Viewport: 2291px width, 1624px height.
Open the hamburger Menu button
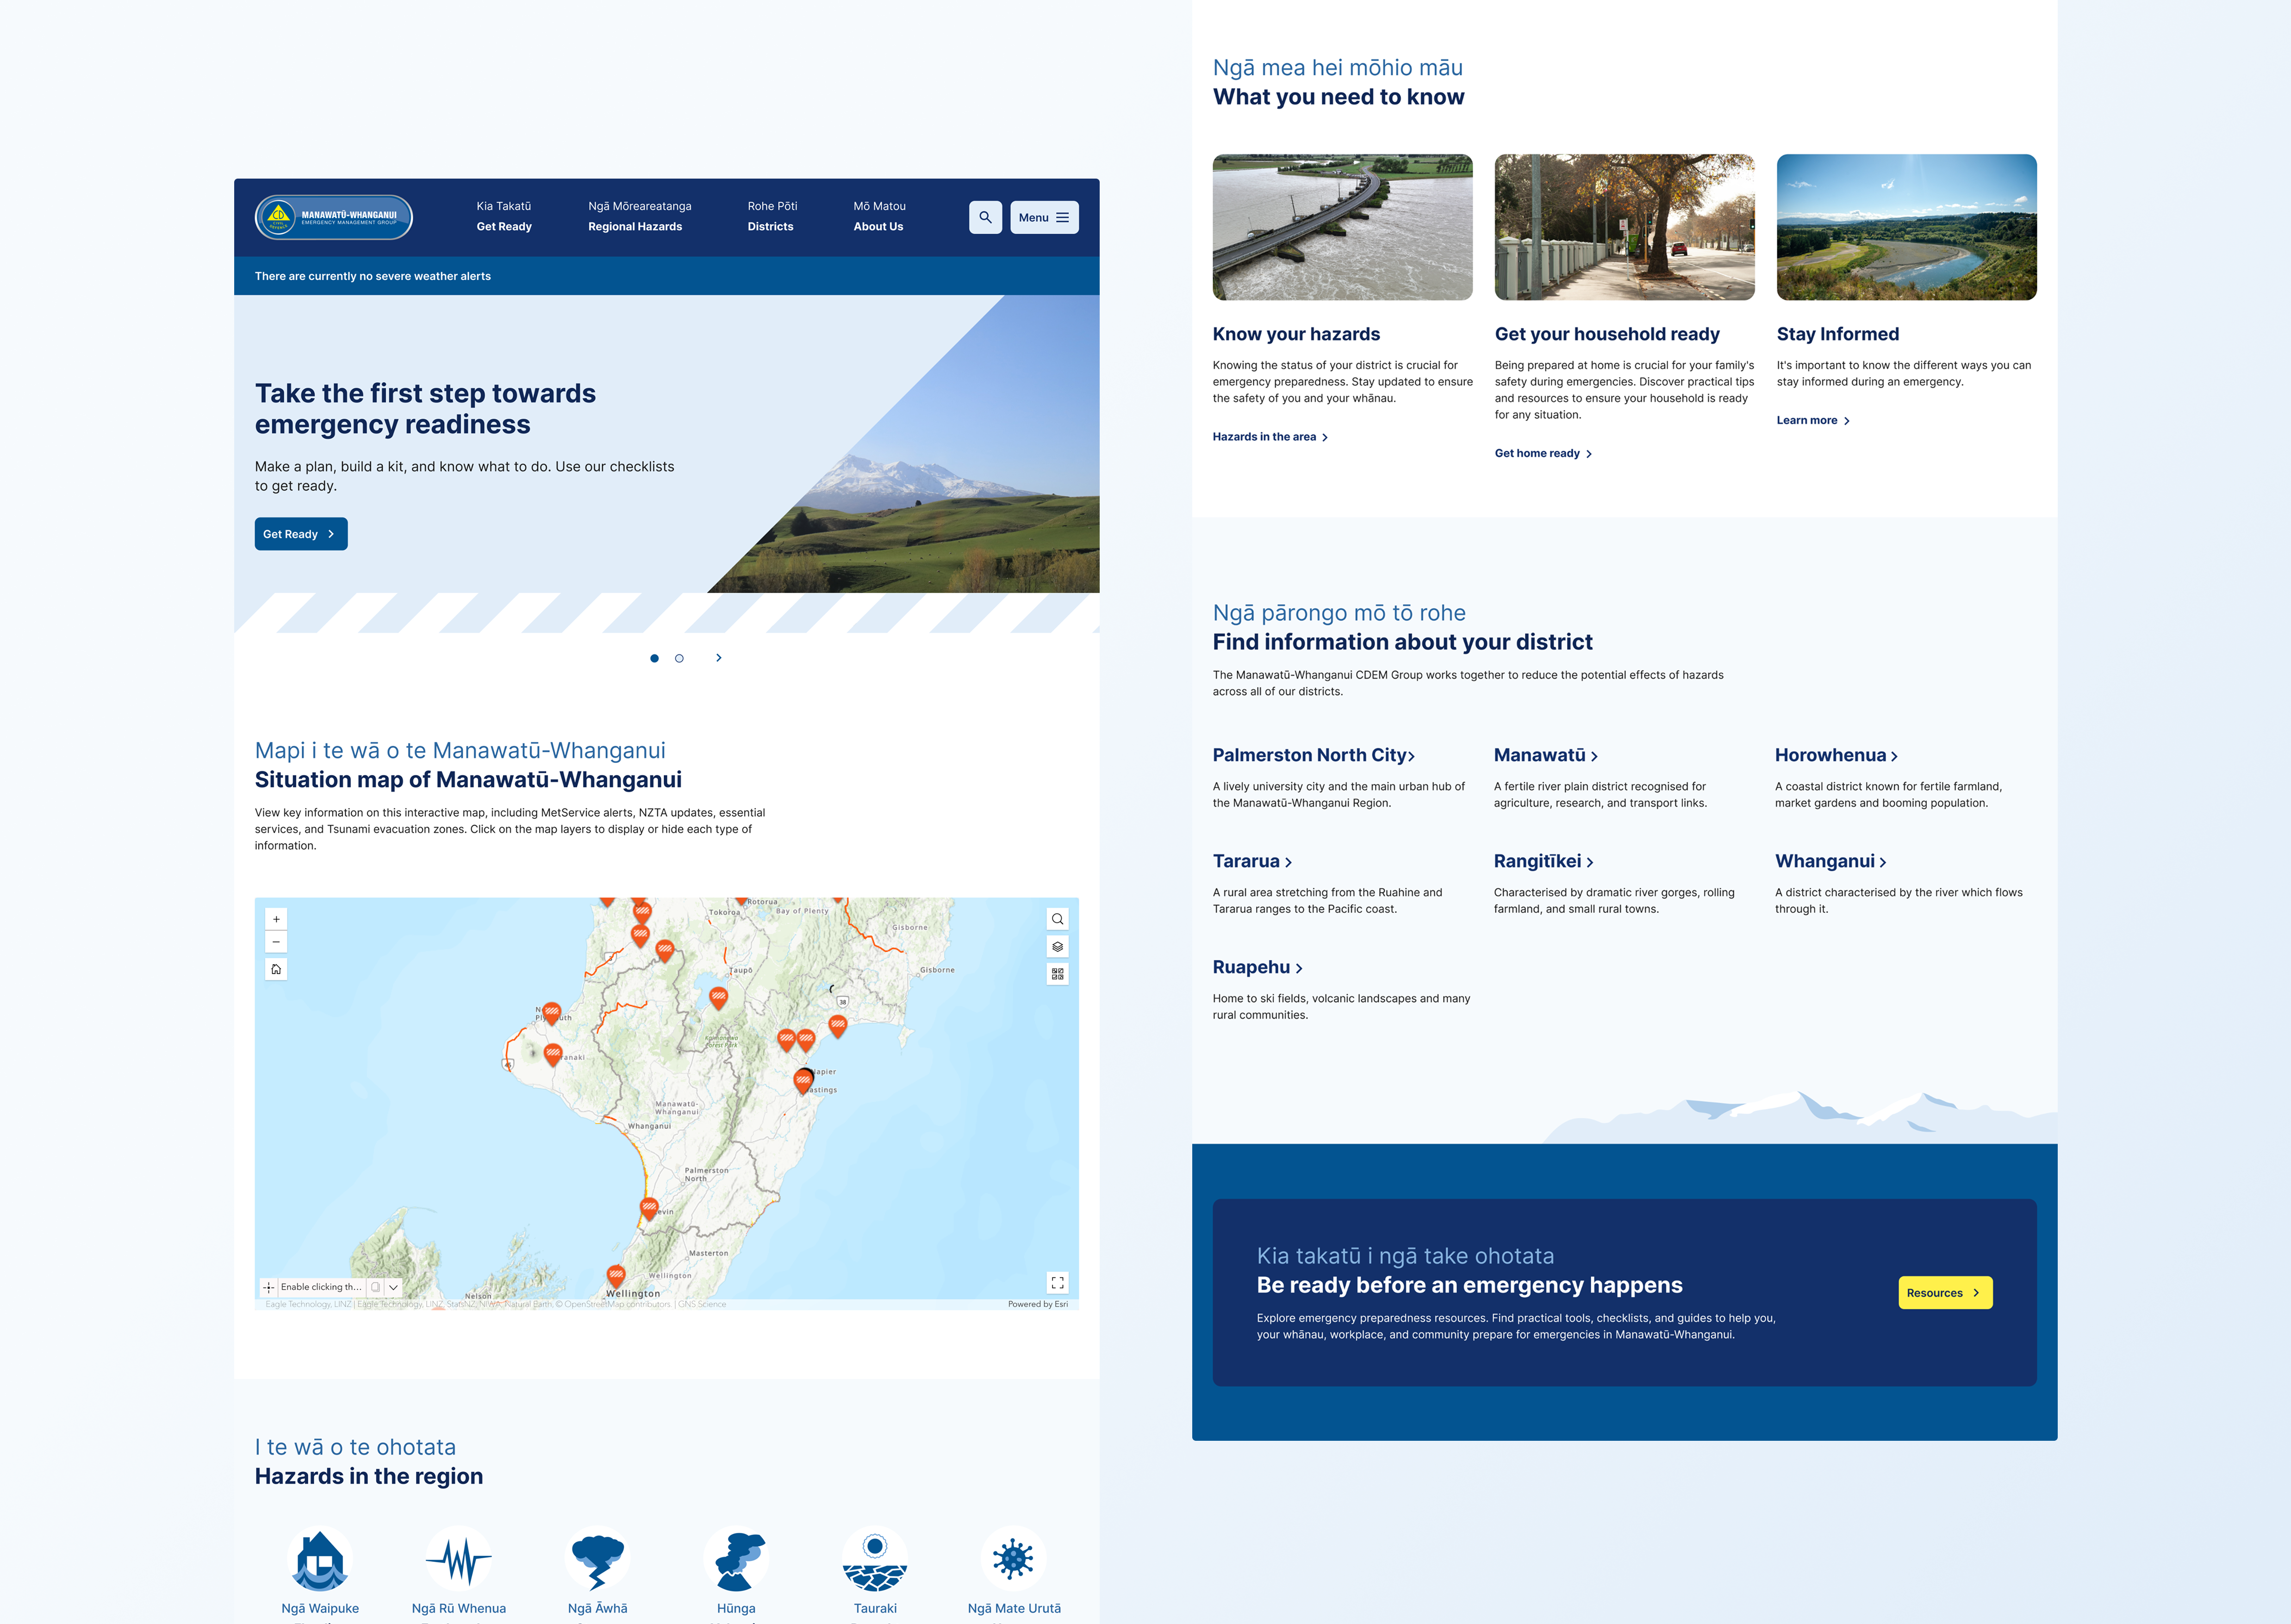[x=1044, y=217]
